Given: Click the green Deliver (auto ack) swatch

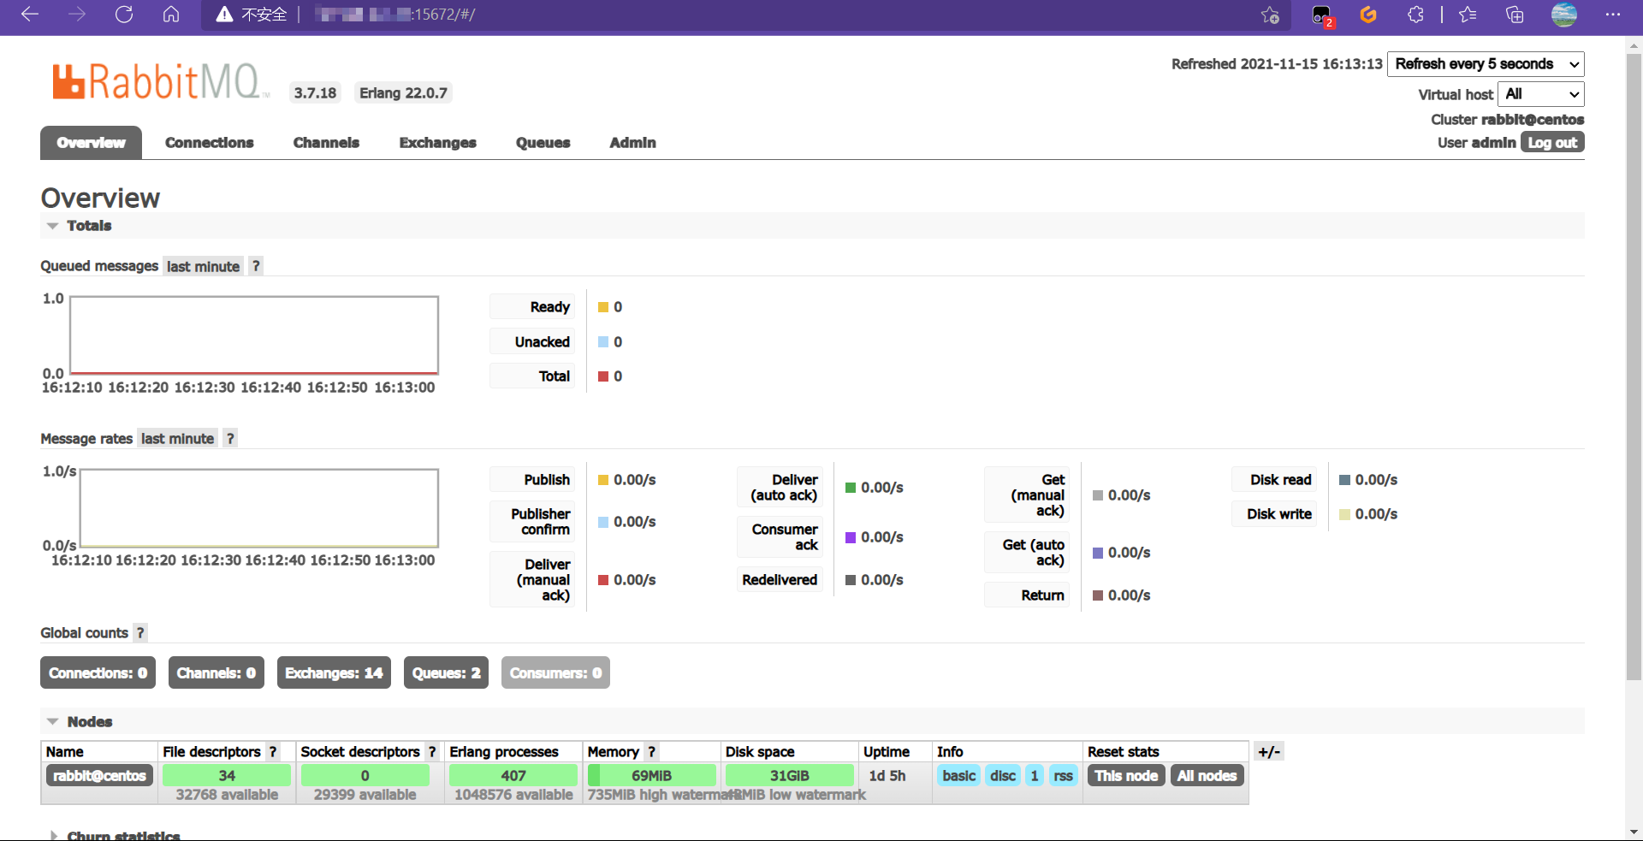Looking at the screenshot, I should tap(851, 488).
